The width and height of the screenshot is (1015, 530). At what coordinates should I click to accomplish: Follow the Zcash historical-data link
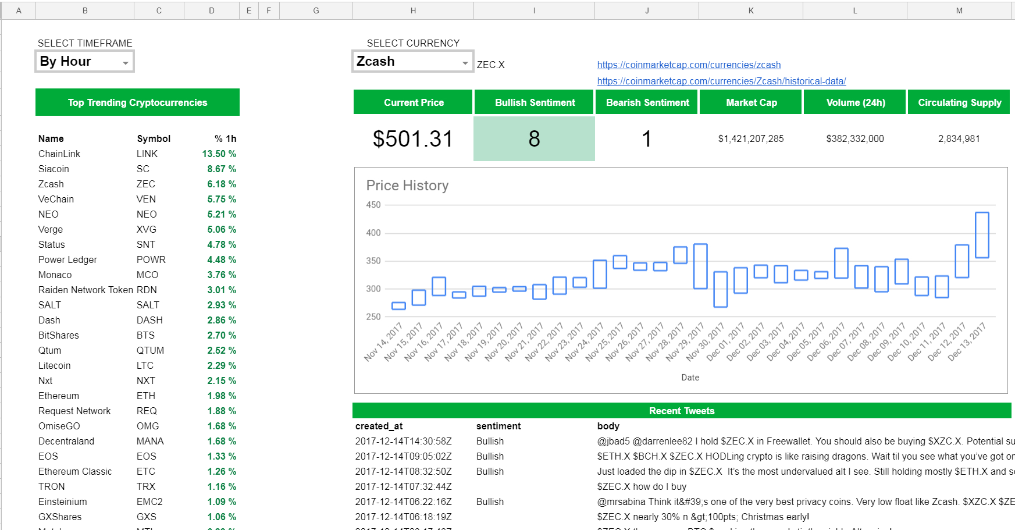[721, 81]
